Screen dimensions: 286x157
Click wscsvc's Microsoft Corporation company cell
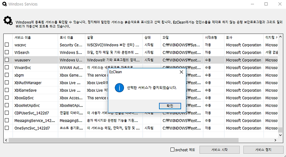click(243, 45)
